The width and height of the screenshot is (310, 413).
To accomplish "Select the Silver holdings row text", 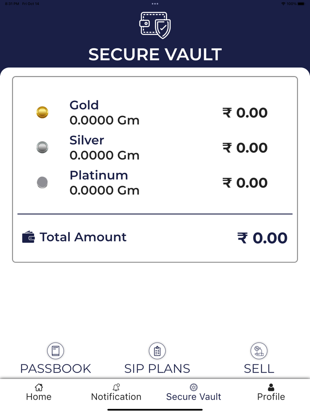I will coord(105,147).
